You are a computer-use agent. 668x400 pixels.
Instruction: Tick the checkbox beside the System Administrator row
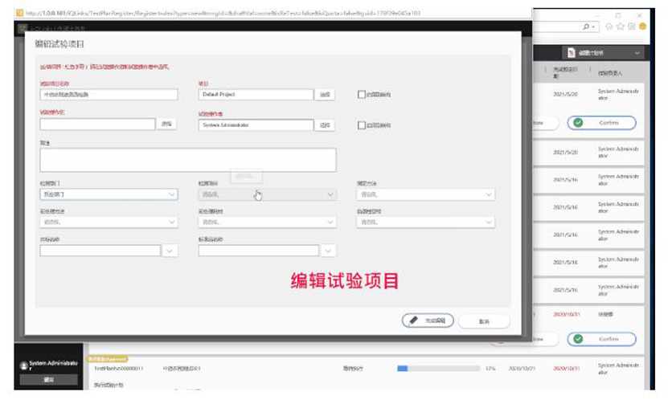coord(362,125)
